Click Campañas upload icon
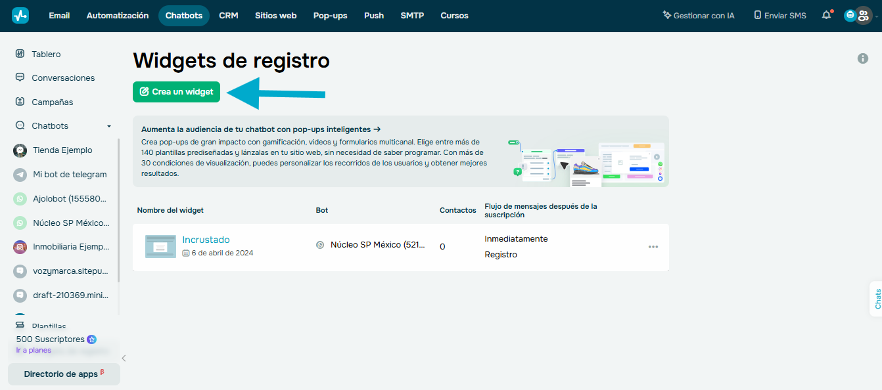 tap(20, 102)
